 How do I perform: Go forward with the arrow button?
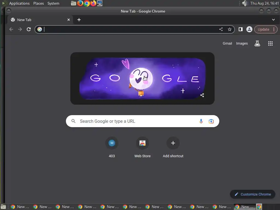(20, 29)
